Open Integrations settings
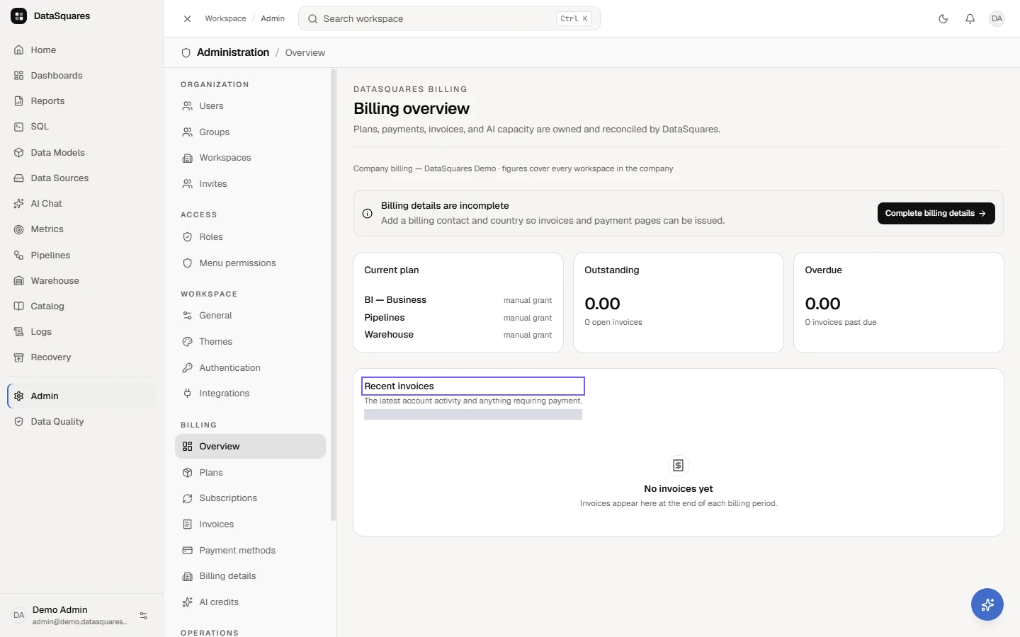The image size is (1020, 637). click(x=250, y=394)
